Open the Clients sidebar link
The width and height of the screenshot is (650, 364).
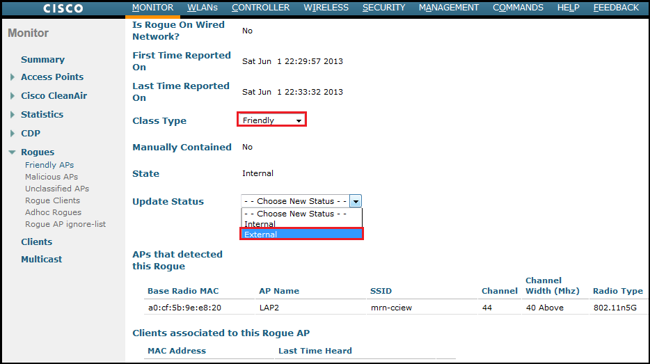36,242
